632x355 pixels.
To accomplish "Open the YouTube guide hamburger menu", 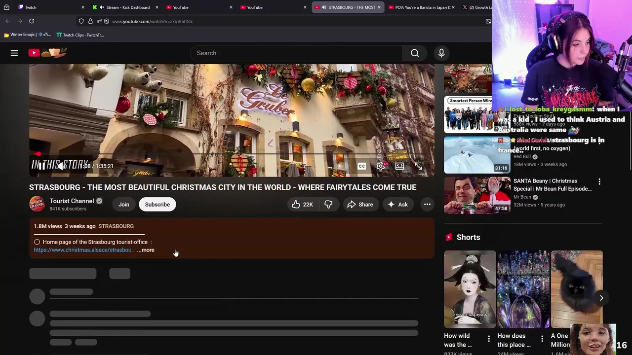I will coord(14,53).
